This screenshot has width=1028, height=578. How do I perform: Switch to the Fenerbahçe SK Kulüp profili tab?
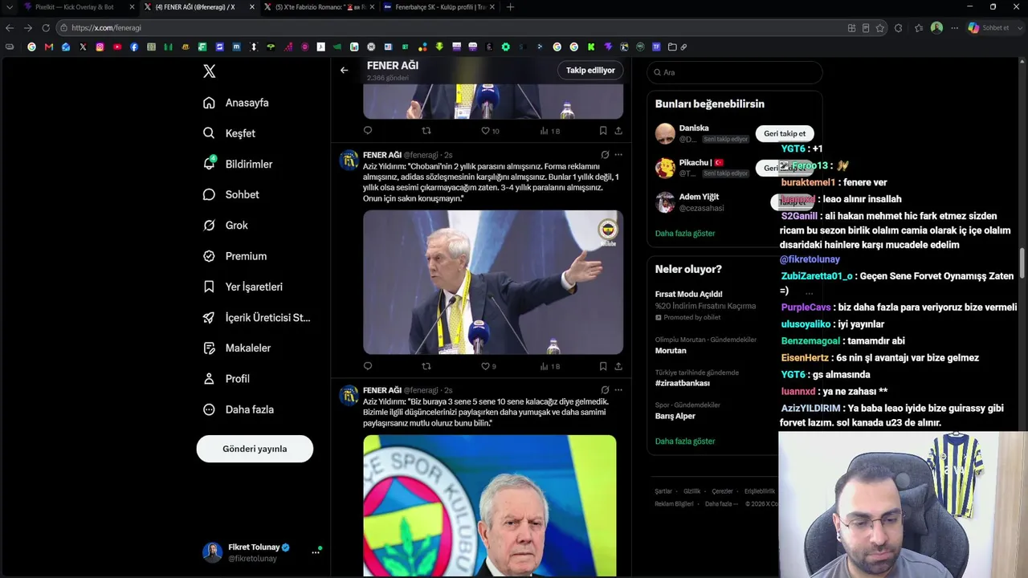point(438,7)
